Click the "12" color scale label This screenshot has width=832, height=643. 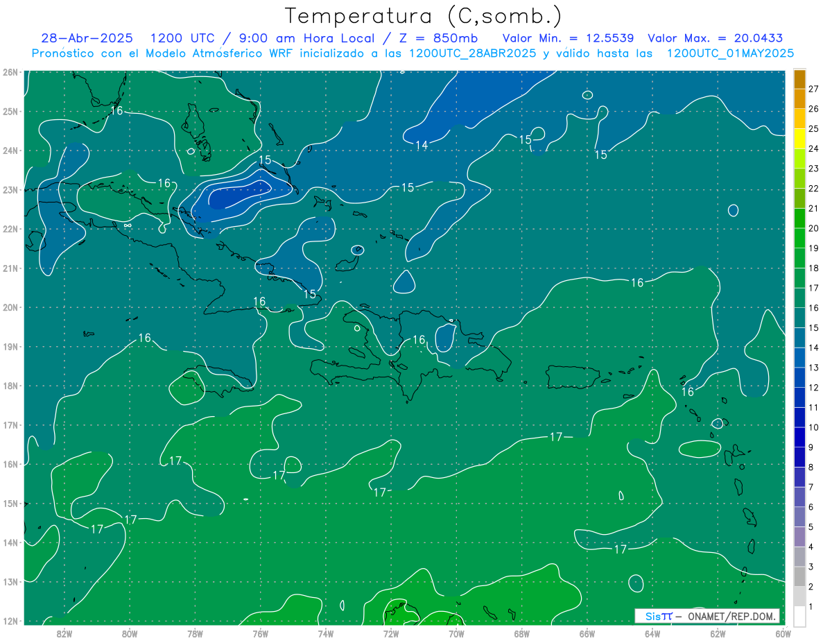pos(813,388)
